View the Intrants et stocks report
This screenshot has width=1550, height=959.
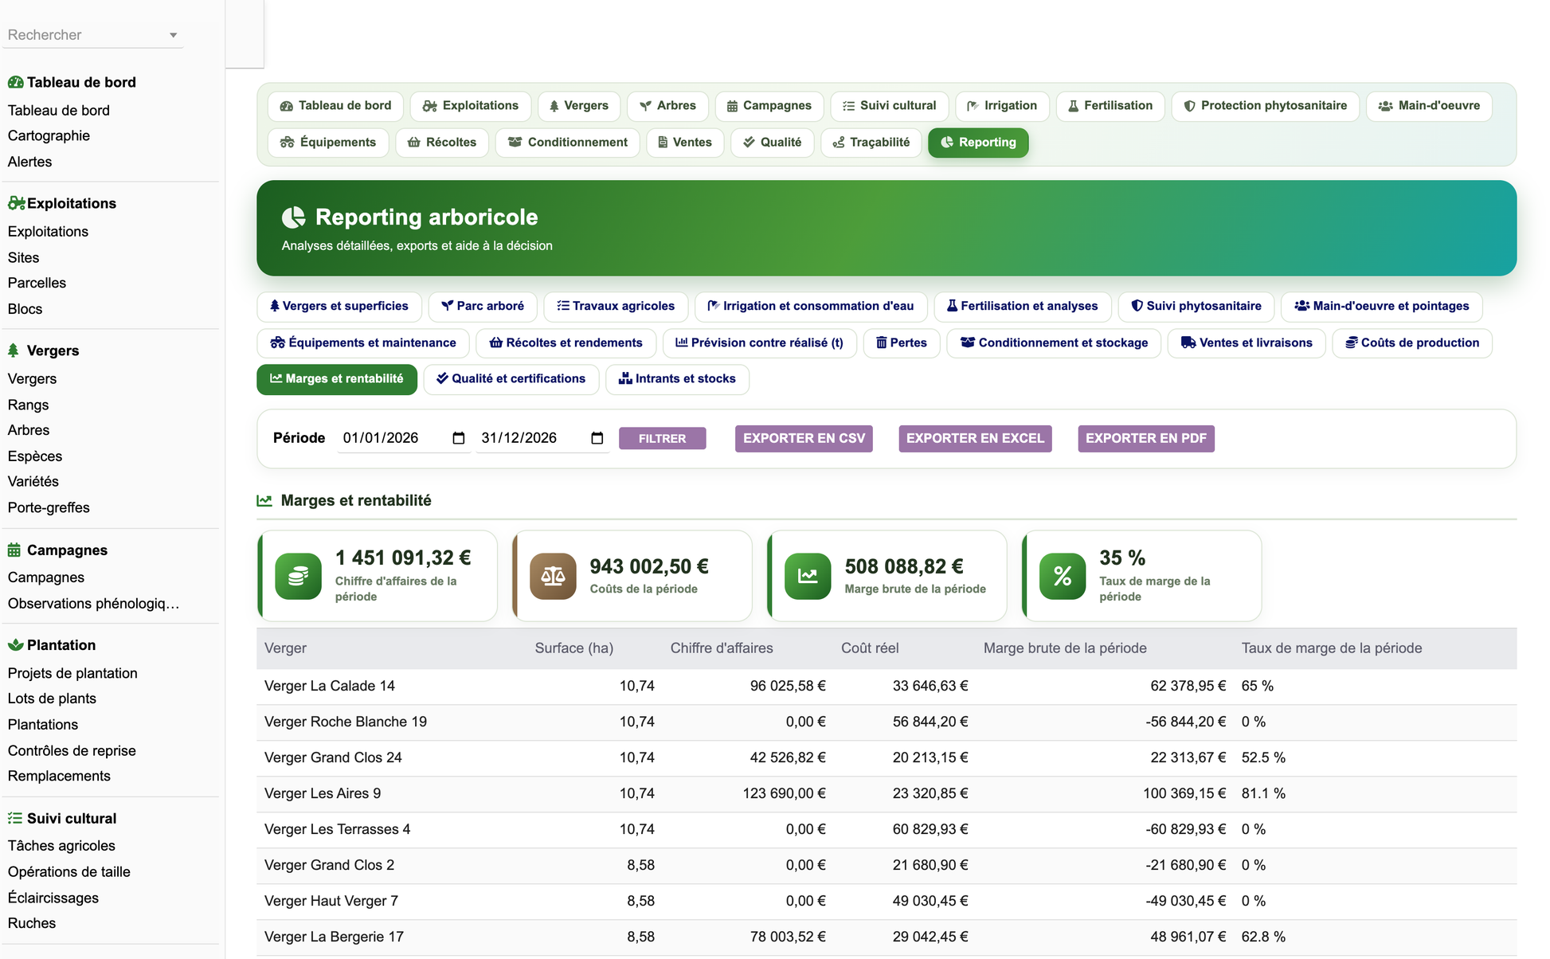[x=678, y=380]
